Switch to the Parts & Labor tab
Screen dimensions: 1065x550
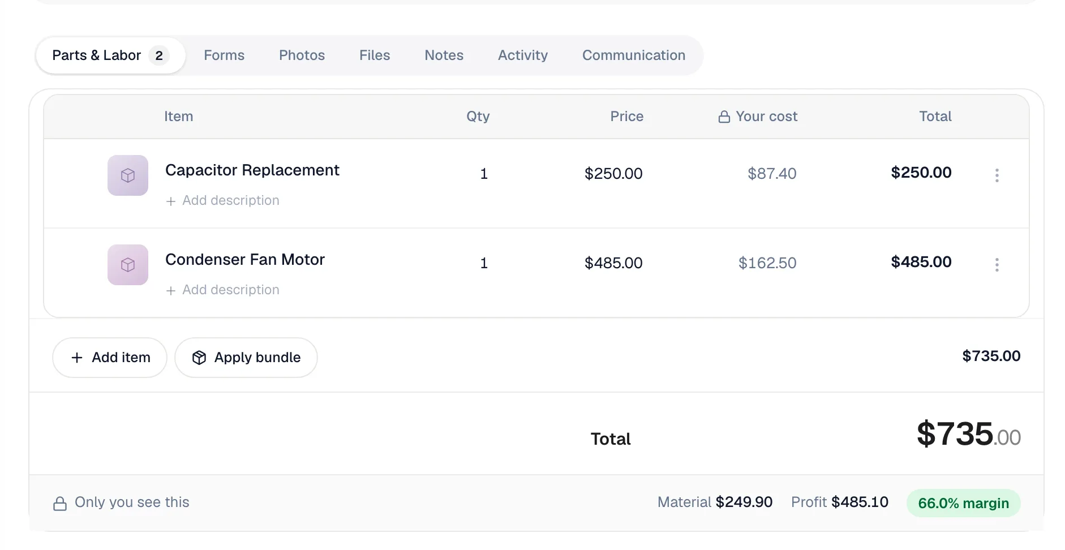pos(111,55)
